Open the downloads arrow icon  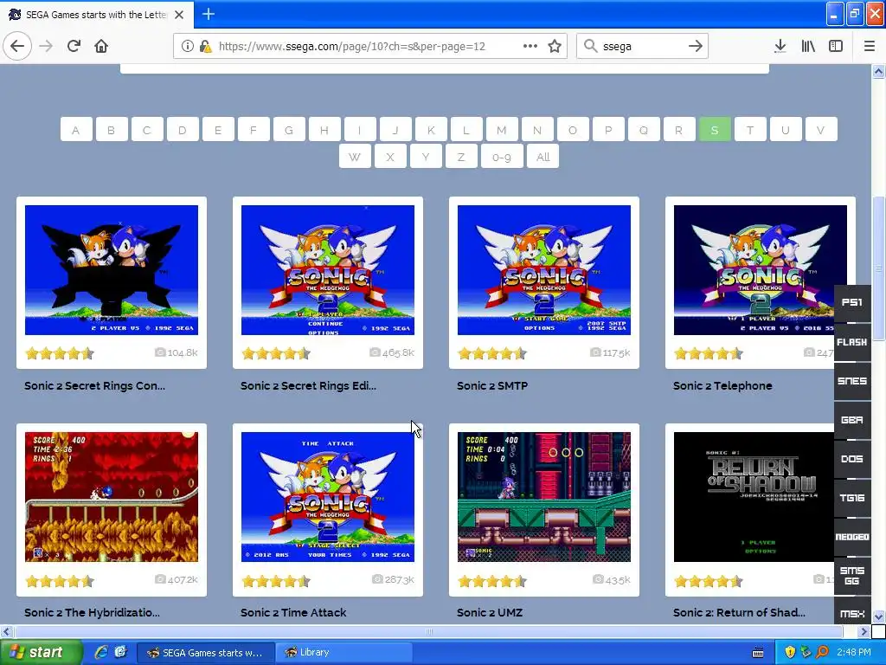[780, 46]
